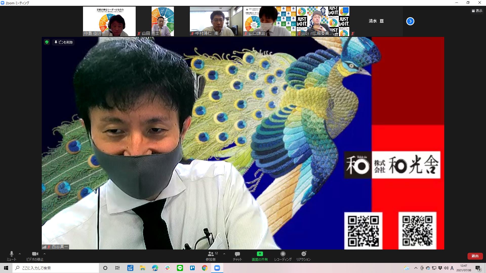Start 画面の共有 screen sharing
Image resolution: width=486 pixels, height=273 pixels.
(x=260, y=256)
